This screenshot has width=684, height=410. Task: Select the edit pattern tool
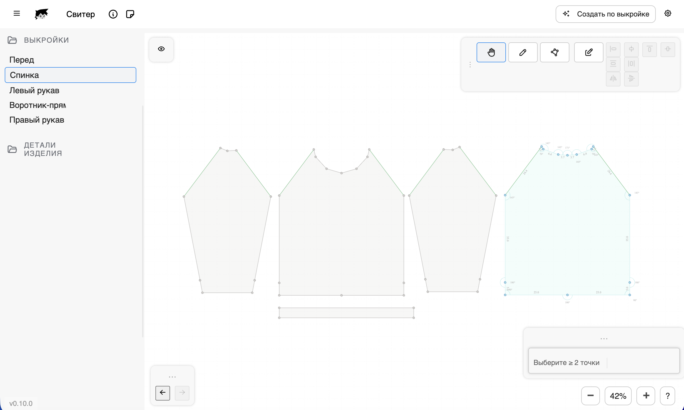(x=589, y=52)
